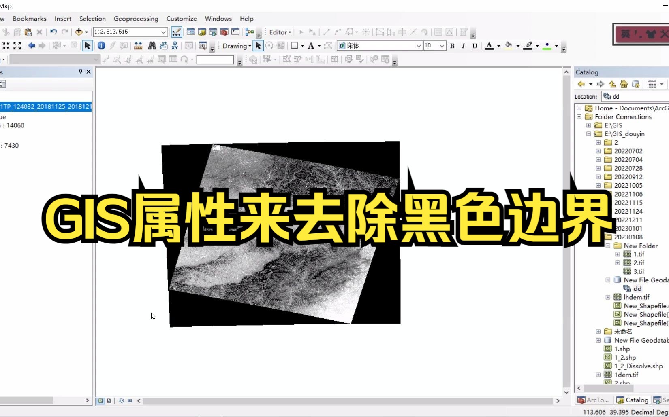Viewport: 669px width, 417px height.
Task: Select the Select Elements arrow tool
Action: click(87, 46)
